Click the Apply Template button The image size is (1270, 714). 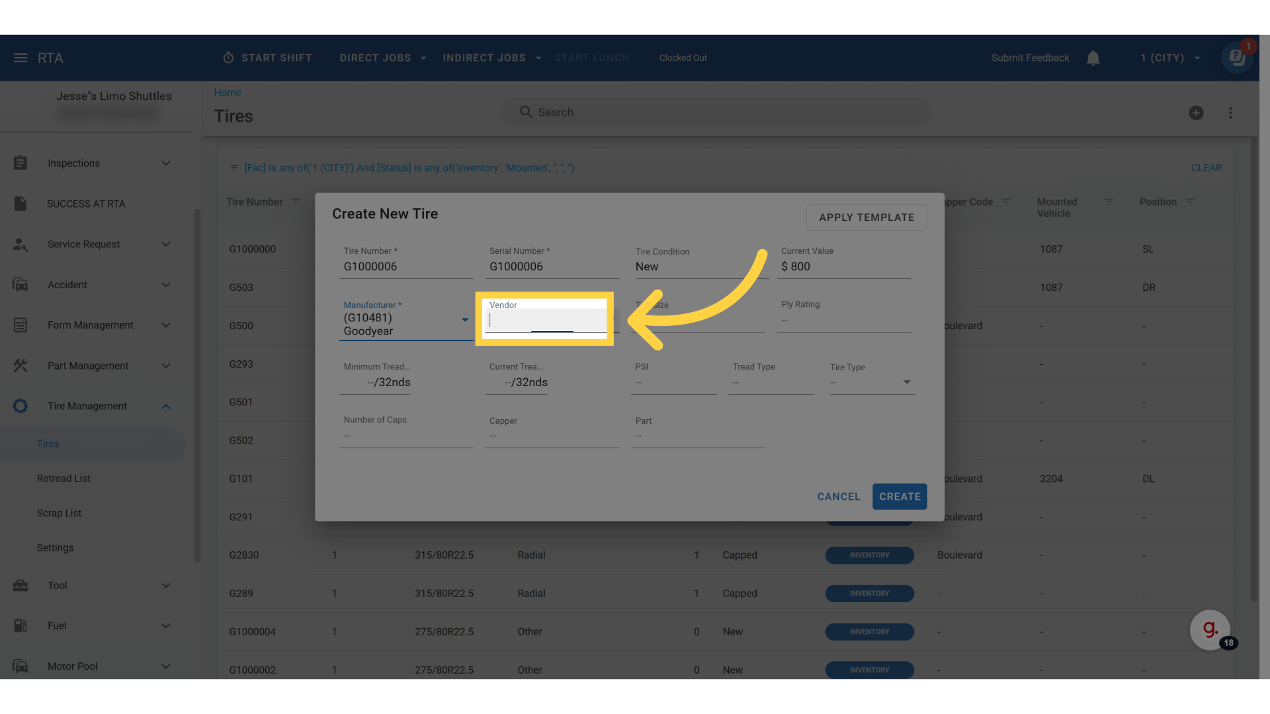point(866,218)
